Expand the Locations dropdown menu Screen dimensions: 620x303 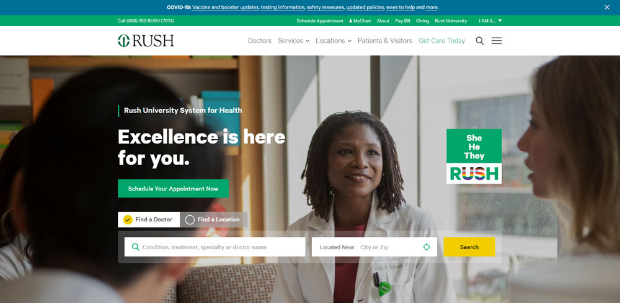334,41
